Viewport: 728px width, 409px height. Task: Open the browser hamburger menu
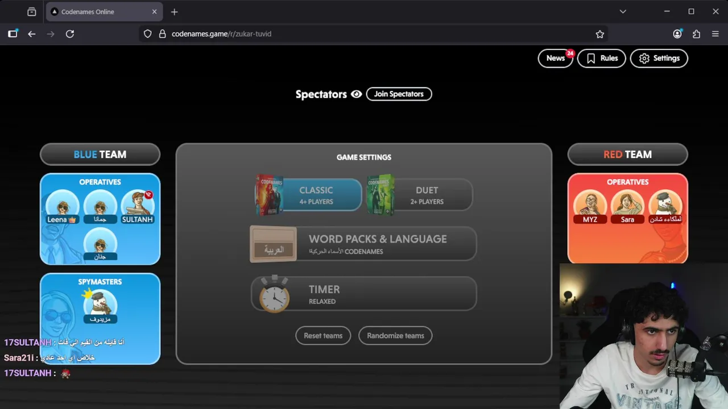tap(715, 34)
